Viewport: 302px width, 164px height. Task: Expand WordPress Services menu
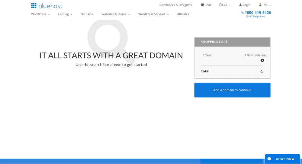[153, 14]
